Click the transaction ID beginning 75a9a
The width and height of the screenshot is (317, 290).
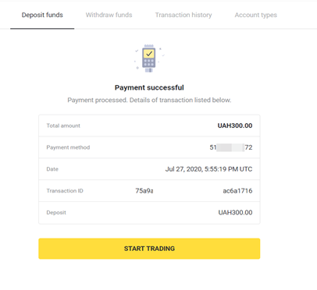(144, 191)
